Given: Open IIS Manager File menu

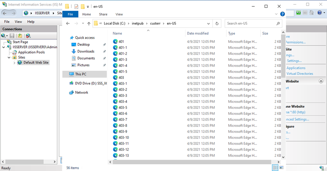Looking at the screenshot, I should coord(7,22).
